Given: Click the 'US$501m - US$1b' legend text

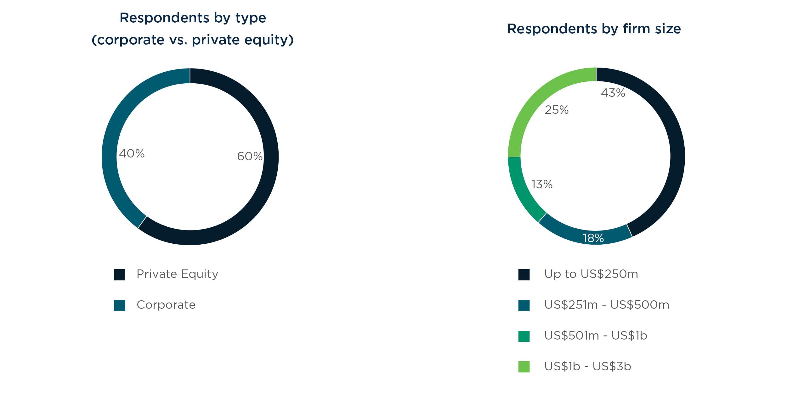Looking at the screenshot, I should click(x=596, y=336).
